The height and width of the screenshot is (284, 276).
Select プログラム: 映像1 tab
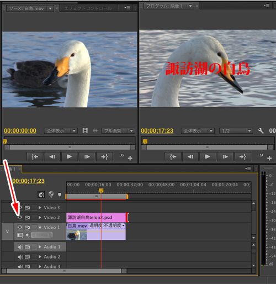point(164,6)
